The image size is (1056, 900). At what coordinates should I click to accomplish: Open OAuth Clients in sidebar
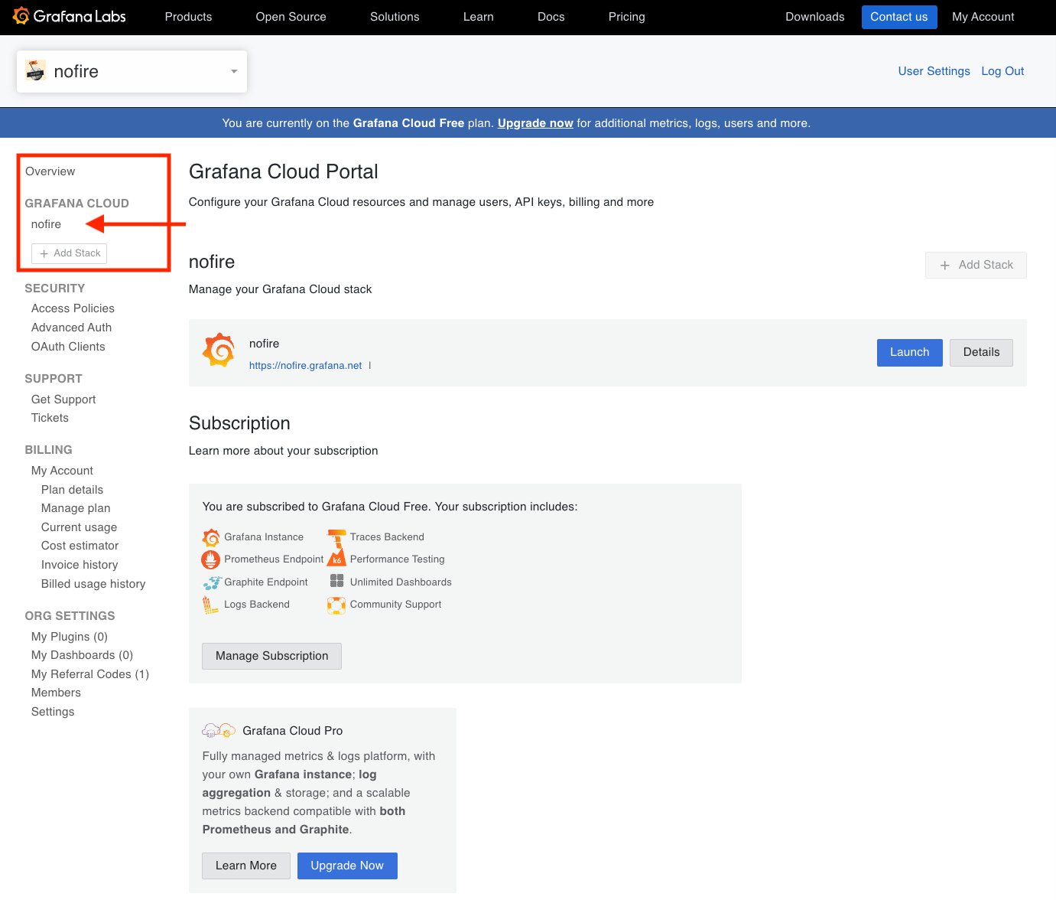click(68, 347)
